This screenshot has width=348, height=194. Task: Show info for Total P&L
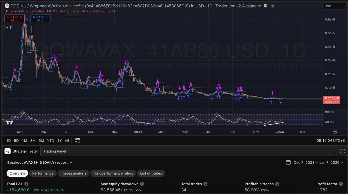pyautogui.click(x=26, y=184)
